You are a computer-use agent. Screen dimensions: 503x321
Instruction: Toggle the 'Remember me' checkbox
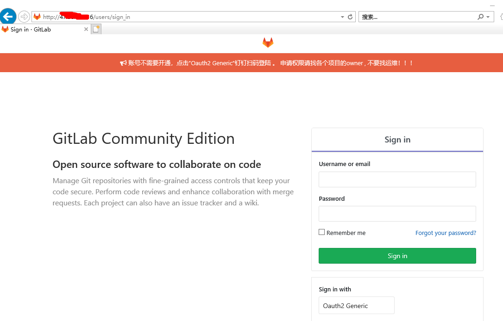tap(322, 232)
